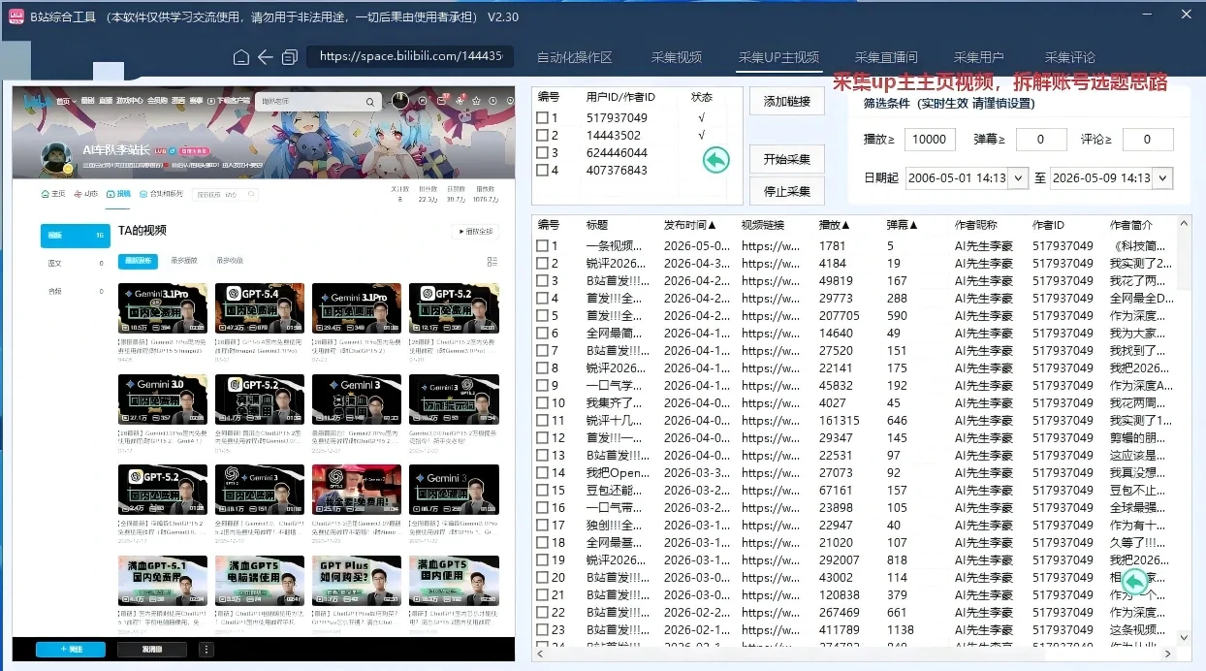Click the 停止采集 button

(787, 191)
